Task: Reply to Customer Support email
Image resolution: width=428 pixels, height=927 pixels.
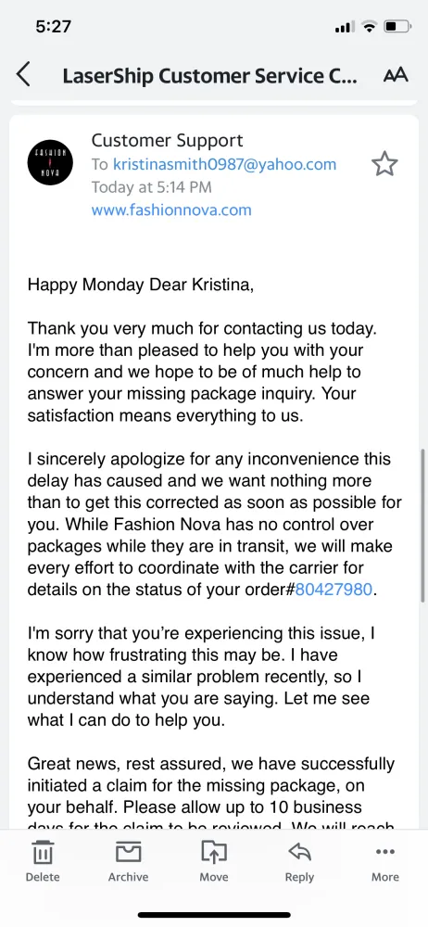Action: pos(300,862)
